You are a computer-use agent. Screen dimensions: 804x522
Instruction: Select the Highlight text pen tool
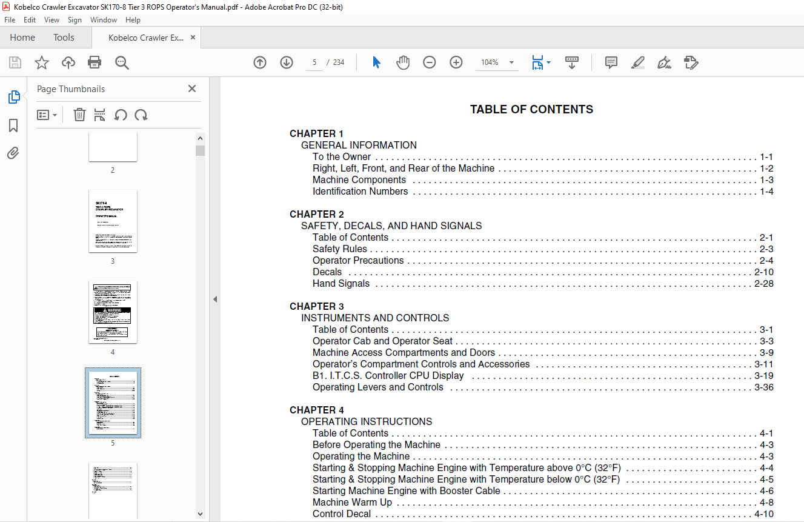click(637, 62)
